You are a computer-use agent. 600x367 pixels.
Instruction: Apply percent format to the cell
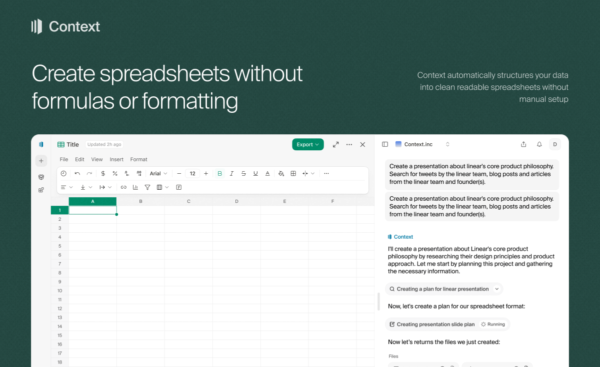point(115,173)
